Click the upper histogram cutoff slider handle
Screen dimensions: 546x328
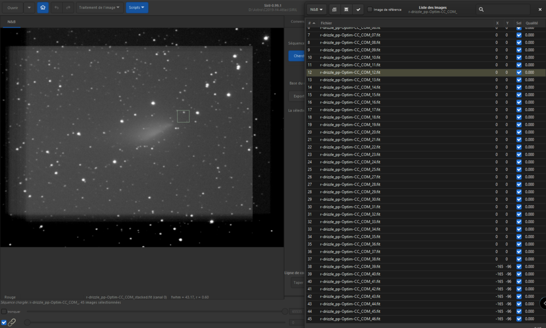284,311
